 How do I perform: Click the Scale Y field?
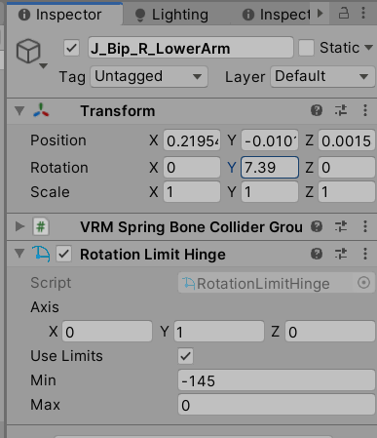(270, 192)
